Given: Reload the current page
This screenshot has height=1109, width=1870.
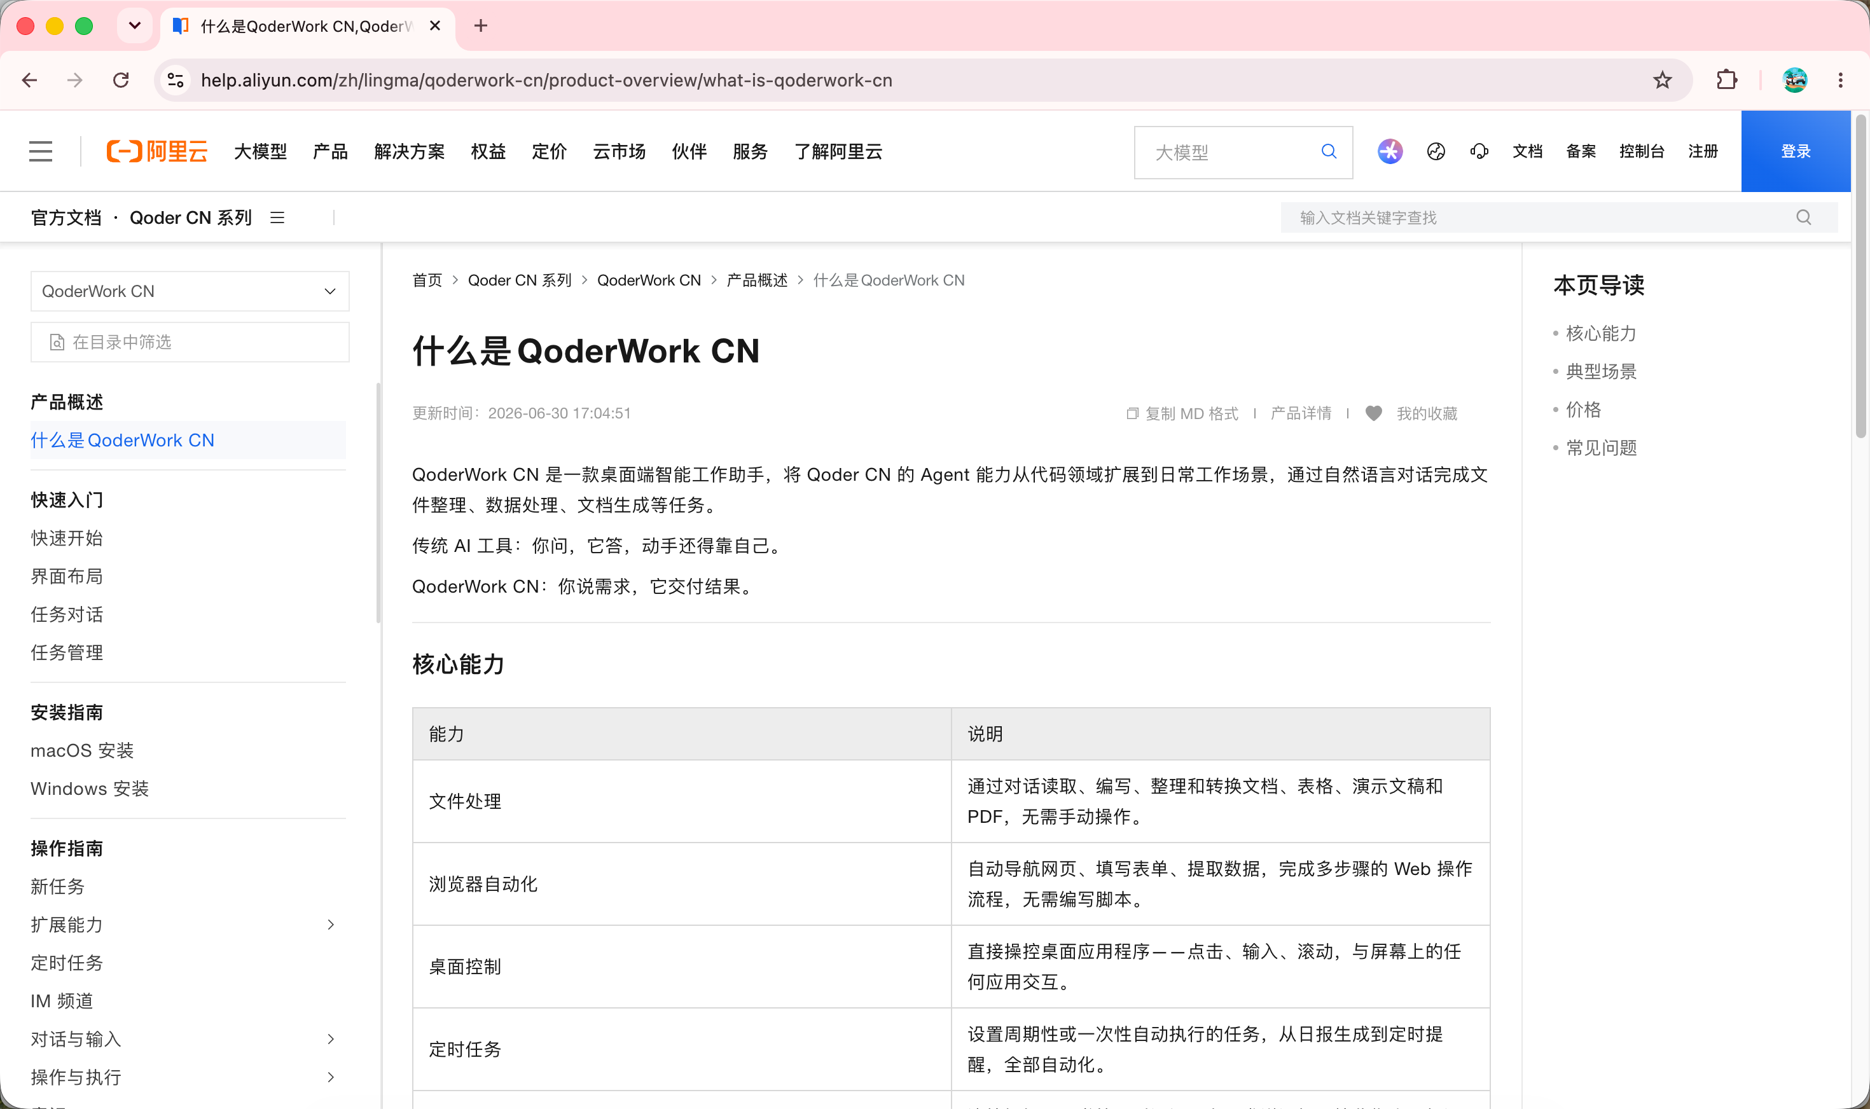Looking at the screenshot, I should (121, 80).
